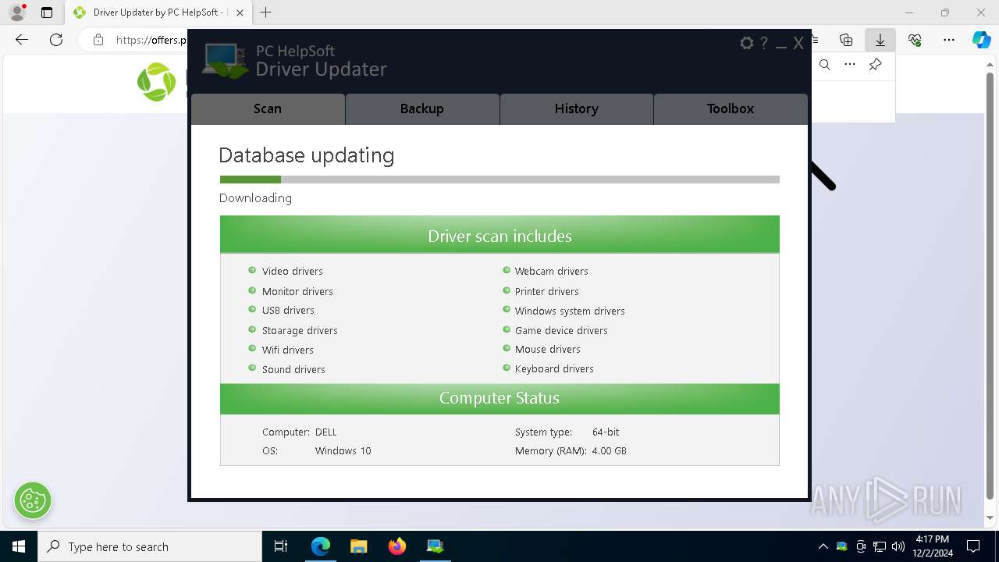Open a new browser tab
Image resolution: width=999 pixels, height=562 pixels.
266,12
